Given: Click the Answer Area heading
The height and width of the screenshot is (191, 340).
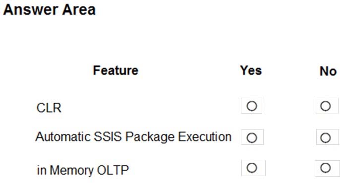Looking at the screenshot, I should pyautogui.click(x=50, y=10).
